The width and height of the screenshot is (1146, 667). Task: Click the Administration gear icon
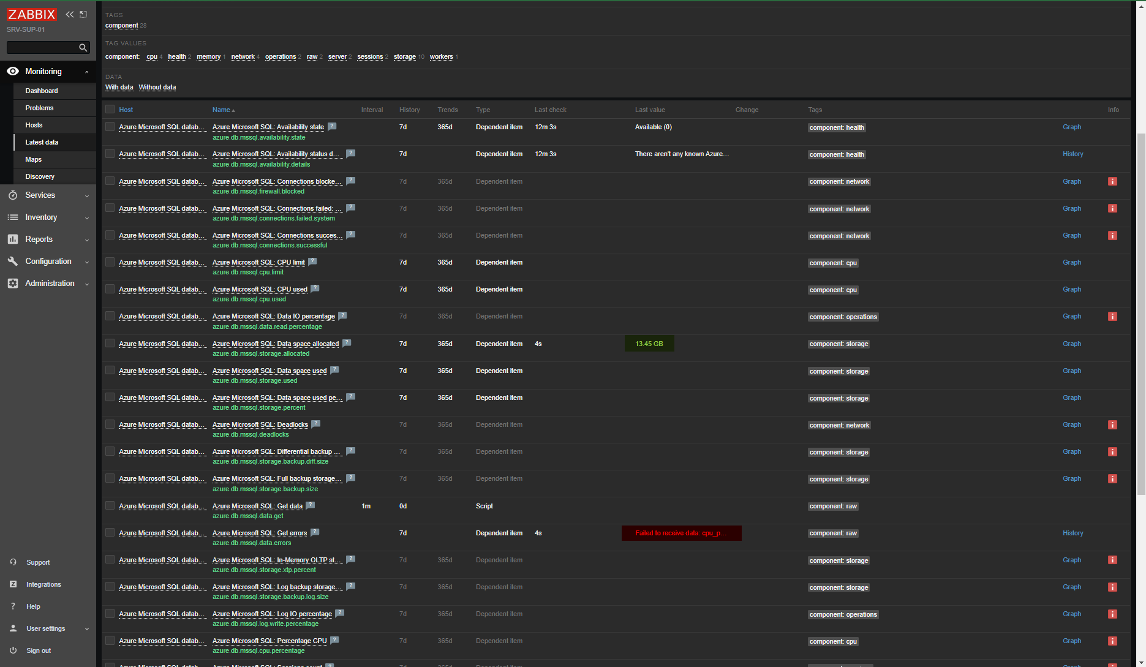(x=12, y=283)
